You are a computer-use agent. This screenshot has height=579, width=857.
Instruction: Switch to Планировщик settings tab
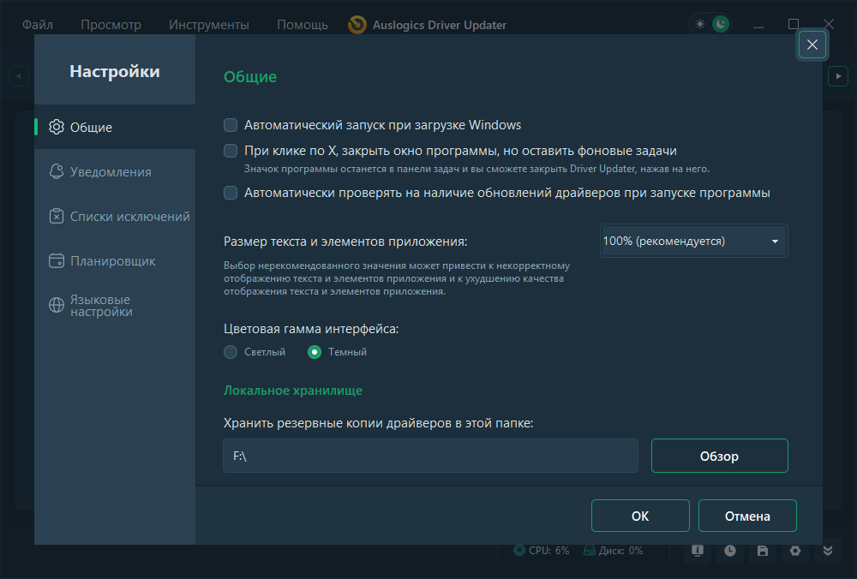coord(115,260)
